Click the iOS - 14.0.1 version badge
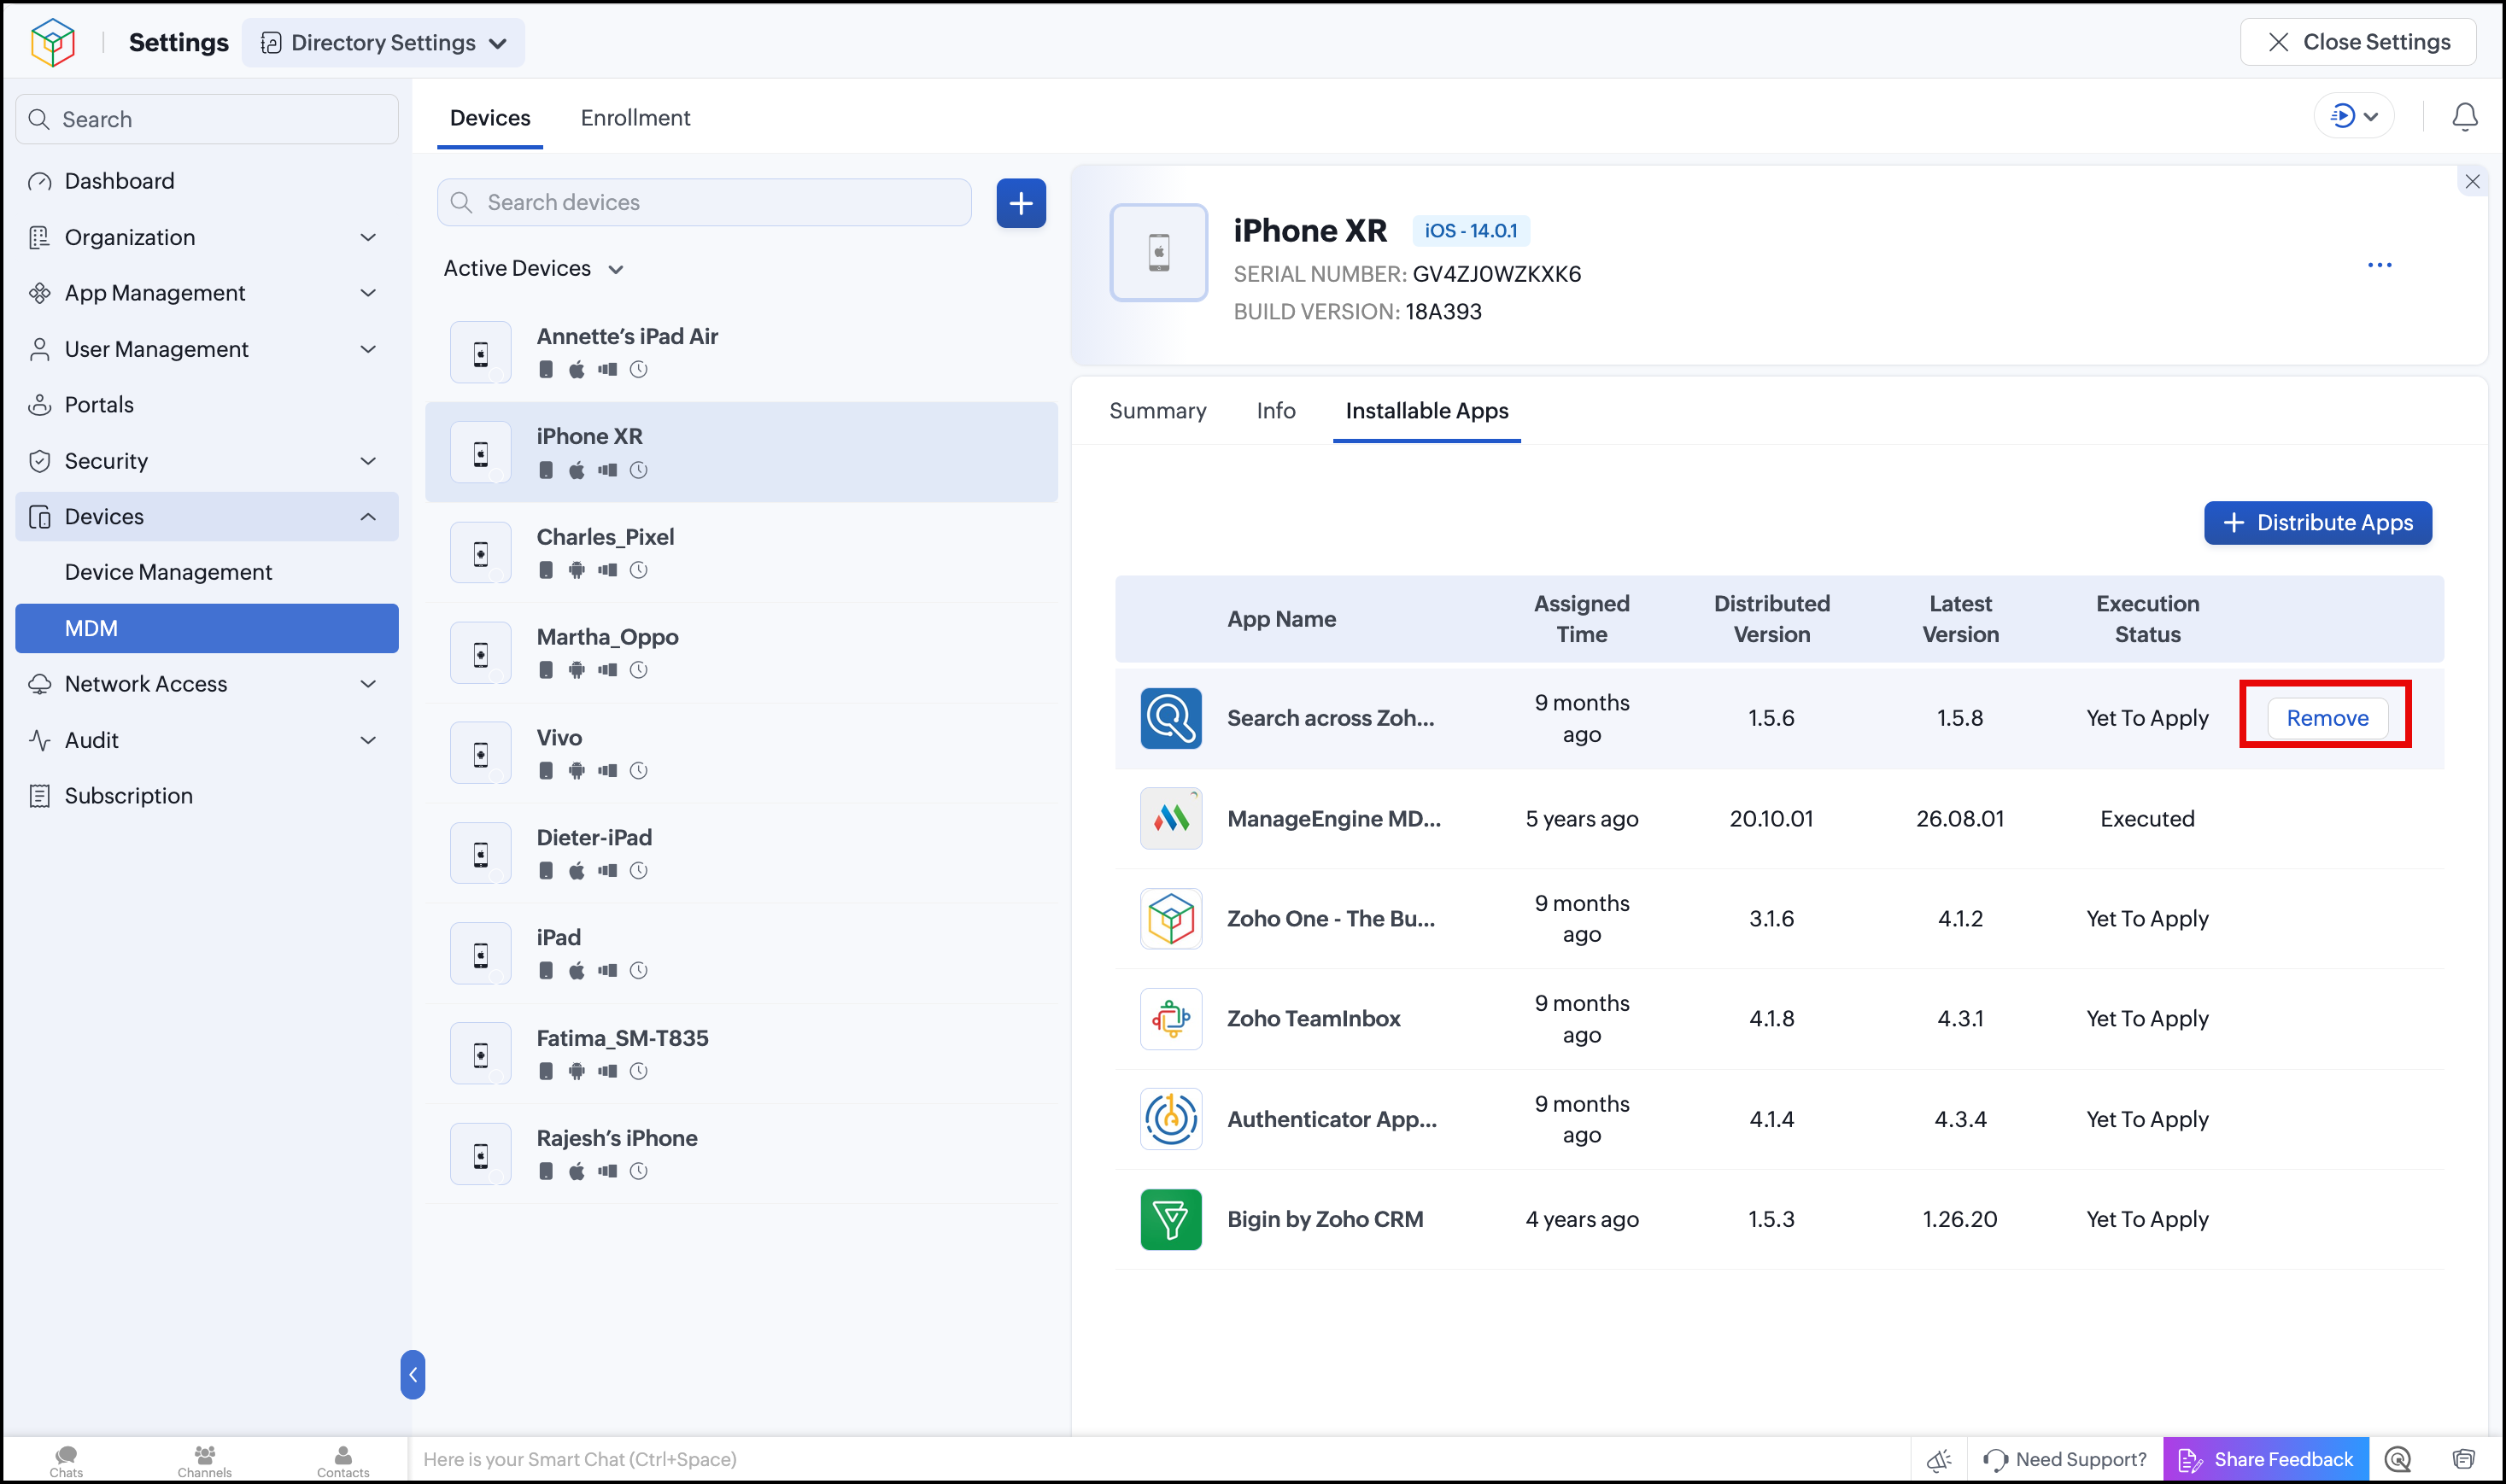 coord(1470,231)
